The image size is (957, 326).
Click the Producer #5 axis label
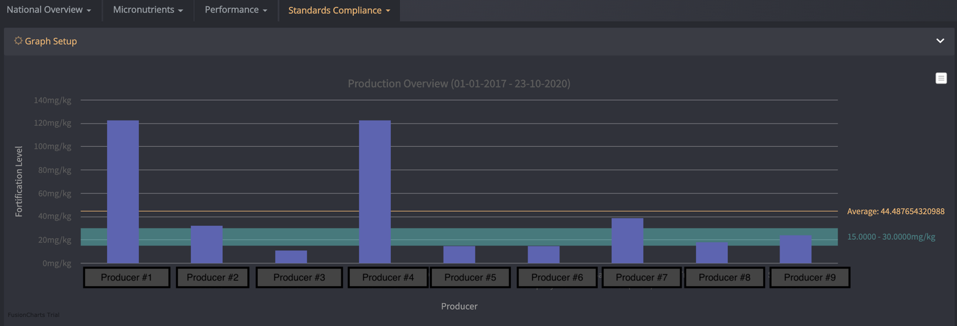coord(470,278)
